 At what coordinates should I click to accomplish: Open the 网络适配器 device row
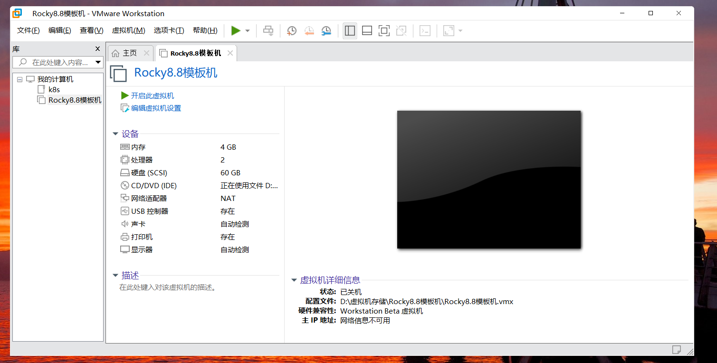click(199, 198)
